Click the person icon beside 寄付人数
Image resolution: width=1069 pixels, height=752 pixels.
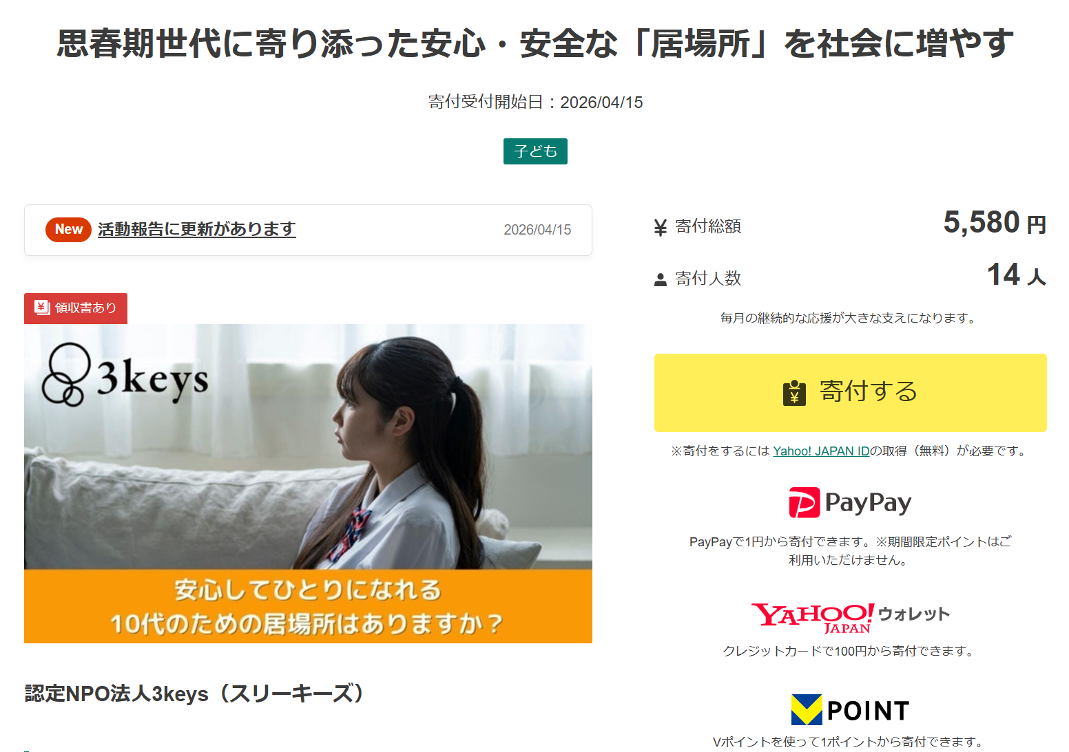click(x=660, y=279)
